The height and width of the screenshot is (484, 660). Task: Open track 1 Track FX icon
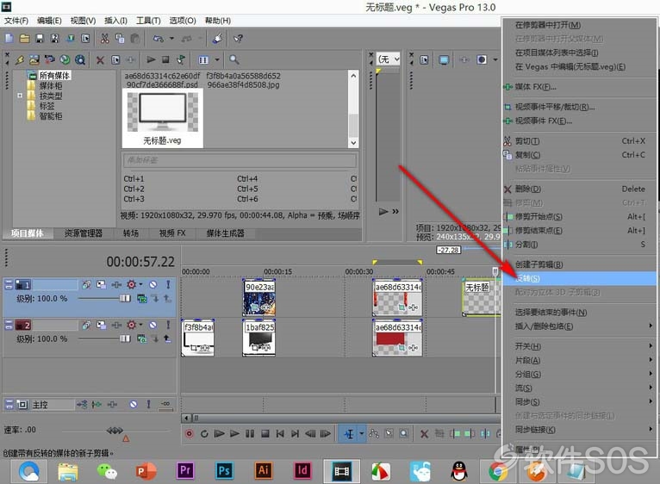(116, 284)
